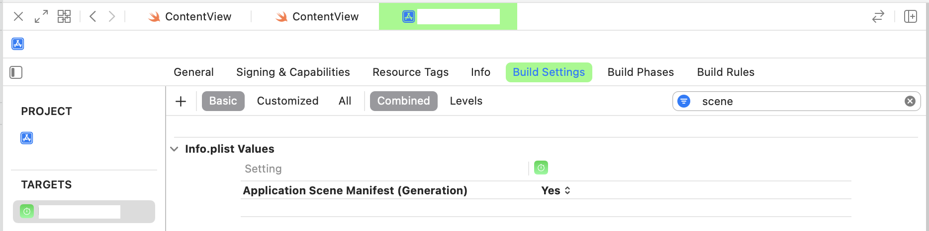Open the related items grid menu
The width and height of the screenshot is (929, 231).
64,16
